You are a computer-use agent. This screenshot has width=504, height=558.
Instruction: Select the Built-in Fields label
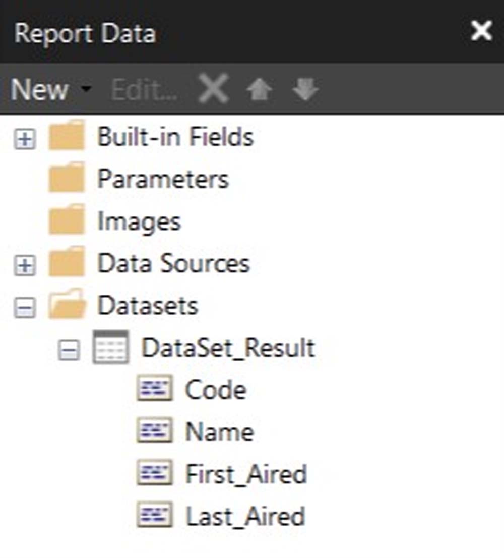click(175, 137)
